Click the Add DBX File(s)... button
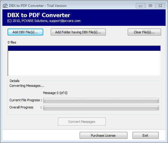168x143 pixels. pos(25,32)
